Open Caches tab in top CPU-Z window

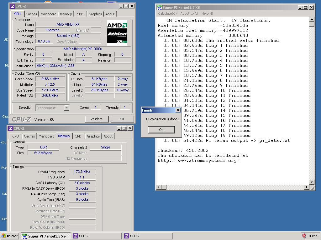pos(31,14)
